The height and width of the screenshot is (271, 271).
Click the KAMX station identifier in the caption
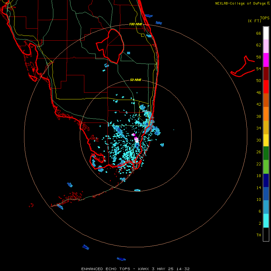point(143,269)
